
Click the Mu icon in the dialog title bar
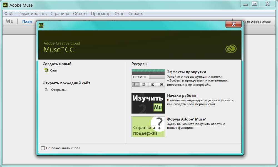(41, 25)
